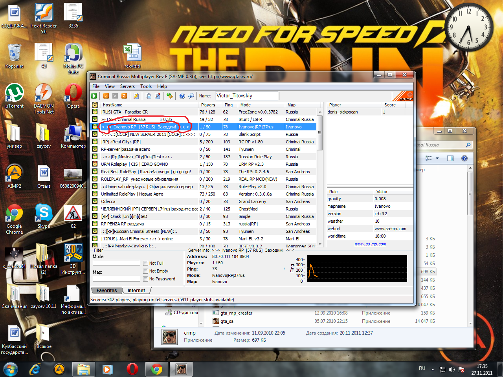
Task: Open the View menu
Action: point(110,86)
